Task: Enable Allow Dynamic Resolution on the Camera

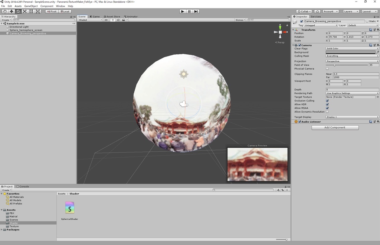Action: (x=327, y=112)
